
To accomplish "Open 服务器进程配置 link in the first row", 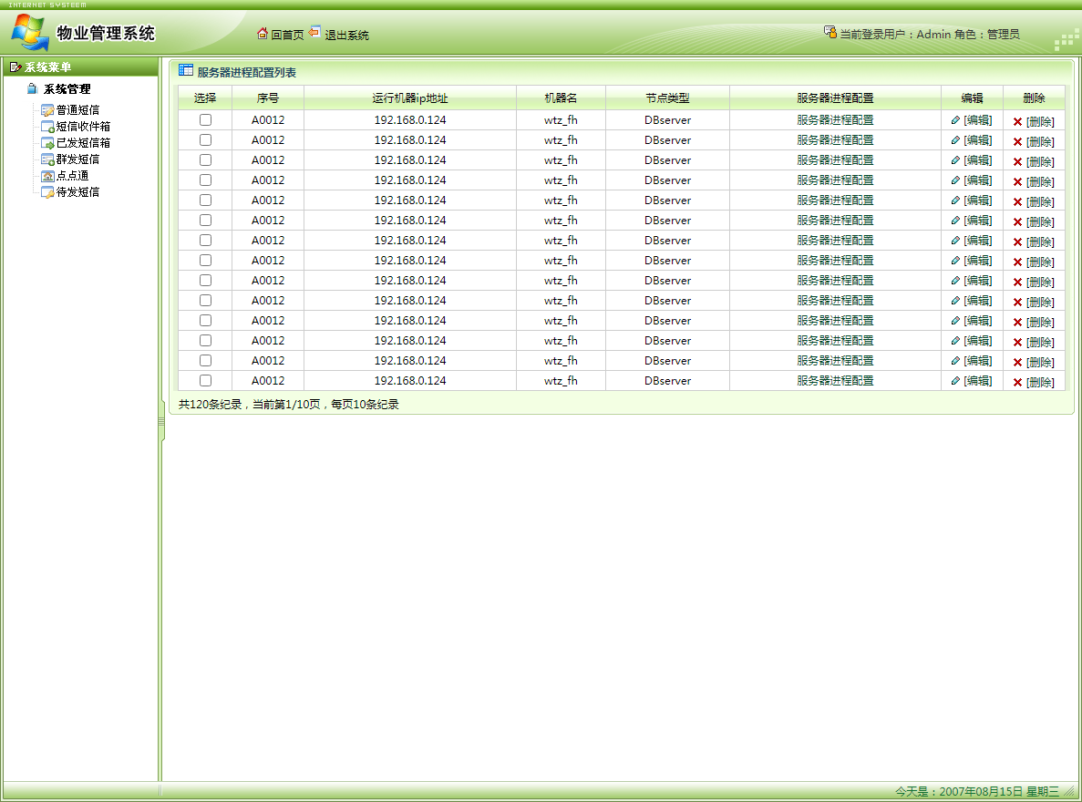I will point(835,120).
